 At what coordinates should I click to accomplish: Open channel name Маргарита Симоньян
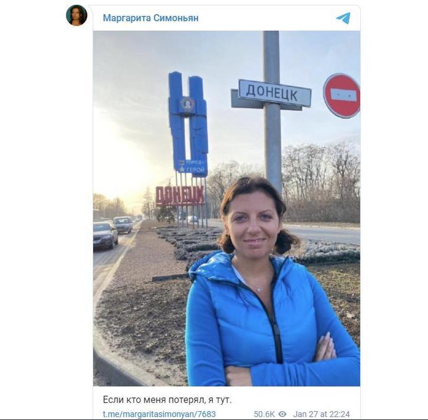point(150,18)
